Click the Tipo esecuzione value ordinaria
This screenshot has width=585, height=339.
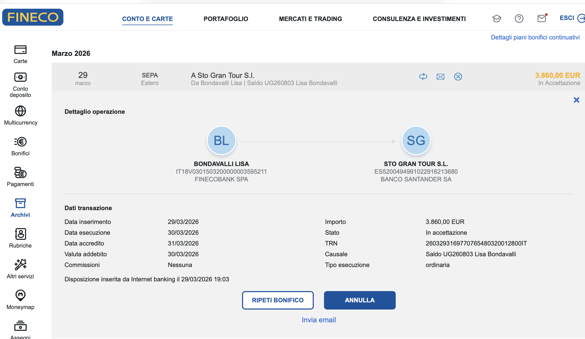pyautogui.click(x=438, y=265)
